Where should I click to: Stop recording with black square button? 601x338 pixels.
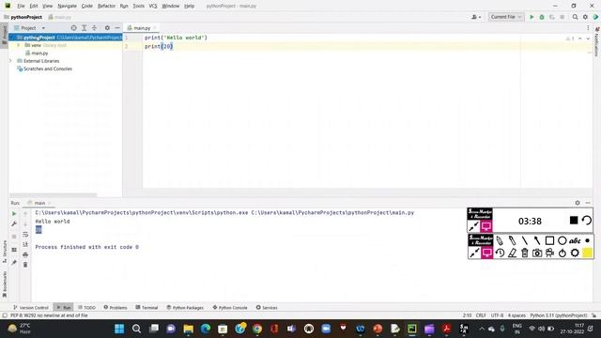[x=574, y=220]
